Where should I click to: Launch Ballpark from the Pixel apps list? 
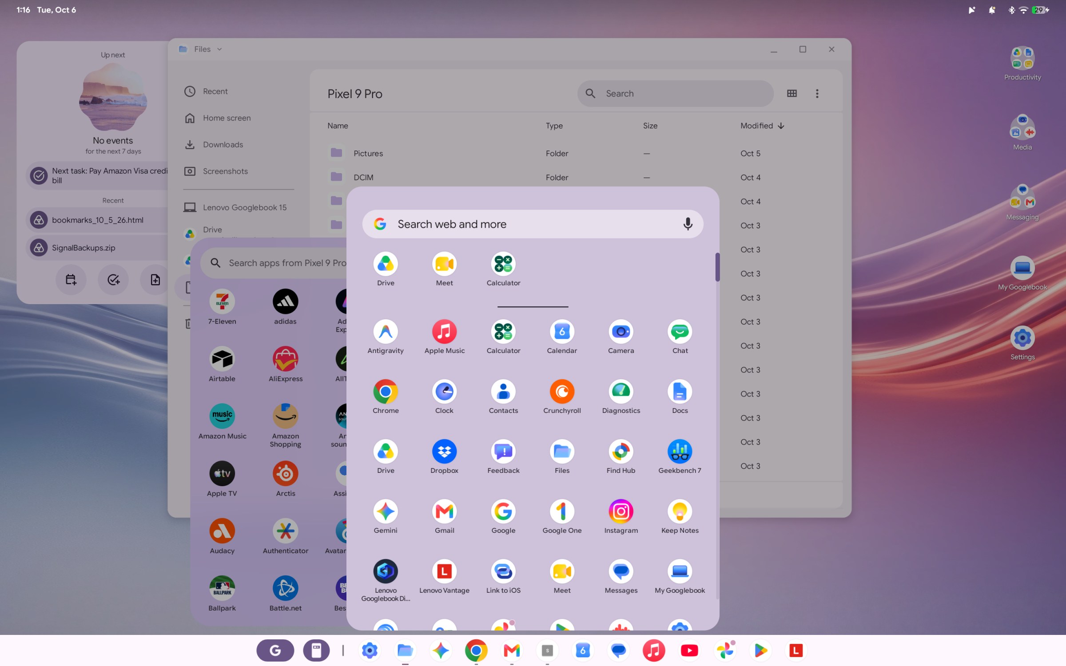click(222, 594)
